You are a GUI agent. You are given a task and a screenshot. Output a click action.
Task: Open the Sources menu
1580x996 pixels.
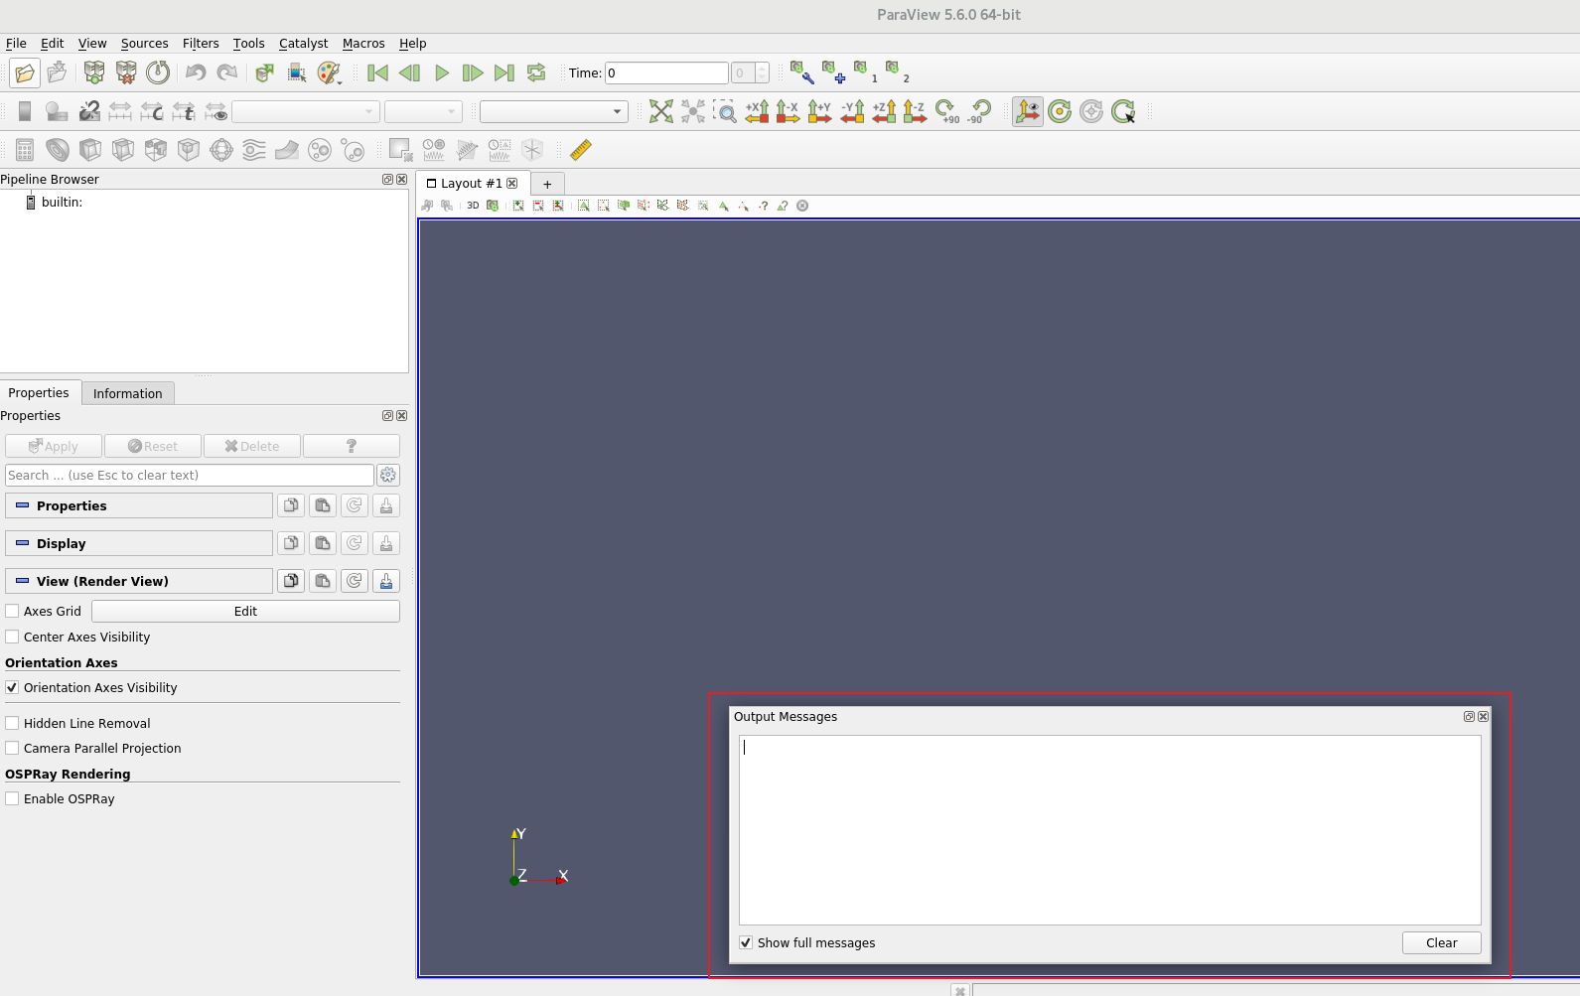coord(144,43)
